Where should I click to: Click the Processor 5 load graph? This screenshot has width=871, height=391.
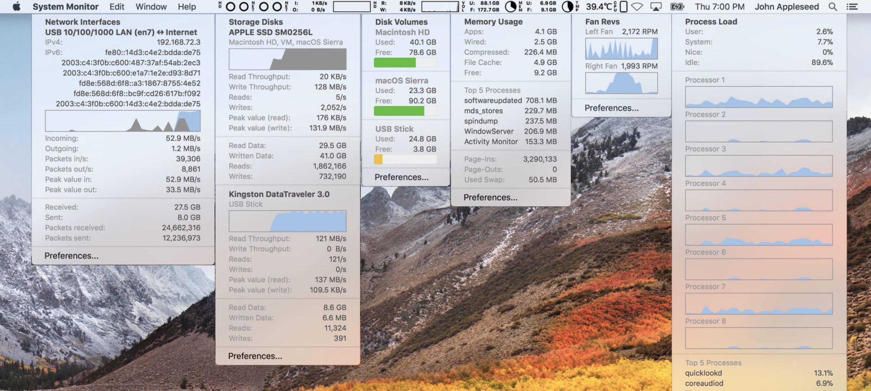tap(759, 235)
